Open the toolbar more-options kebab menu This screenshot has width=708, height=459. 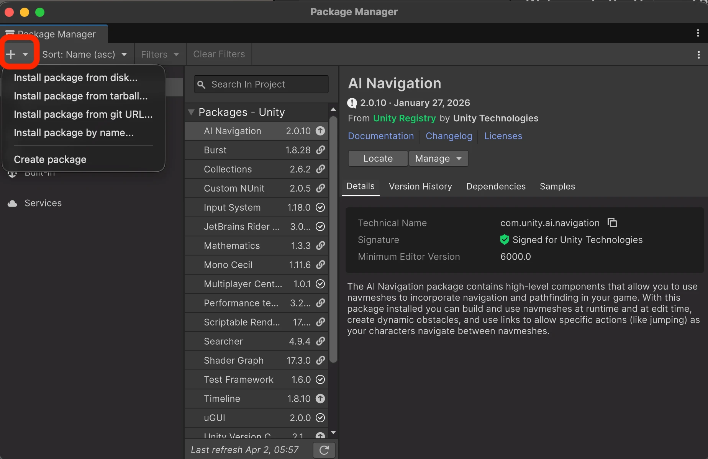[699, 55]
